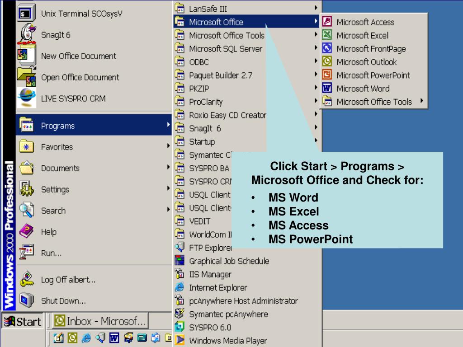This screenshot has width=463, height=347.
Task: Click the Run... icon
Action: click(x=27, y=252)
